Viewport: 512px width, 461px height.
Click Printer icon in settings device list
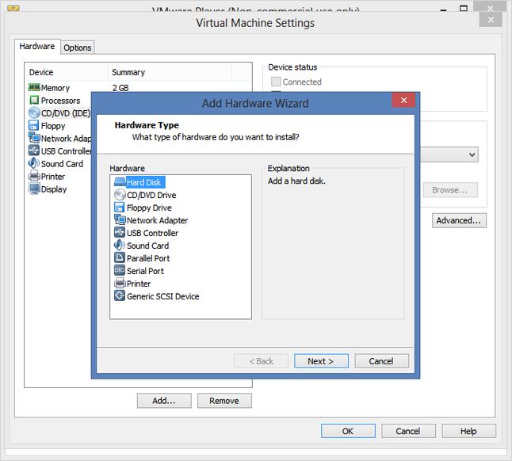pos(34,176)
